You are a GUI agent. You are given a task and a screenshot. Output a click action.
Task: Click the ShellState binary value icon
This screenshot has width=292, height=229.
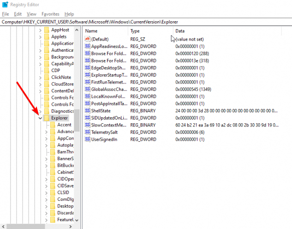click(x=88, y=111)
